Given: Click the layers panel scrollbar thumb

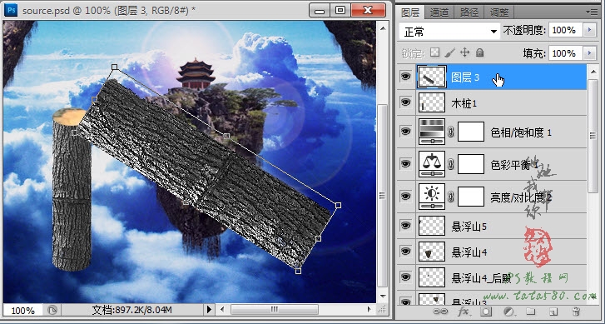Looking at the screenshot, I should [593, 135].
